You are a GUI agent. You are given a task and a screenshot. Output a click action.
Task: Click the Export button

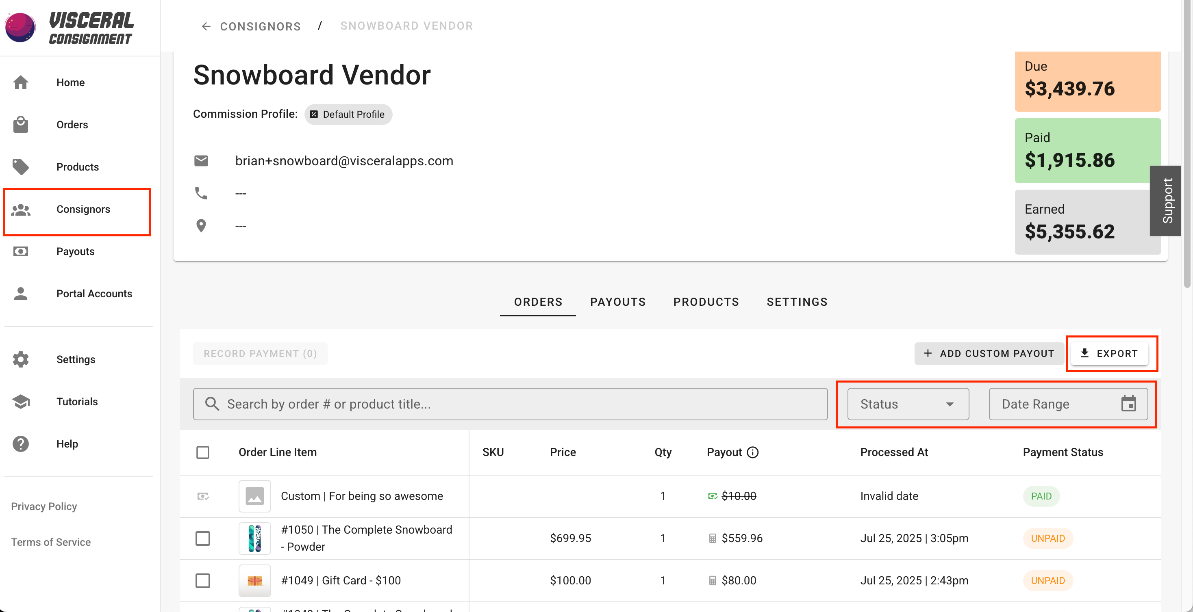click(1109, 353)
